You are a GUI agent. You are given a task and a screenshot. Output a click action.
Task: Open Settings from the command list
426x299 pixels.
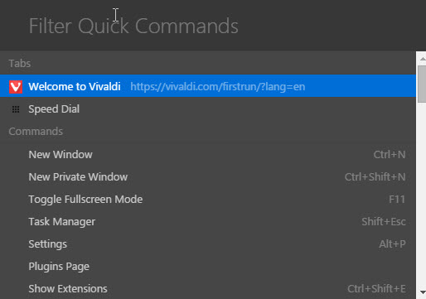208,244
